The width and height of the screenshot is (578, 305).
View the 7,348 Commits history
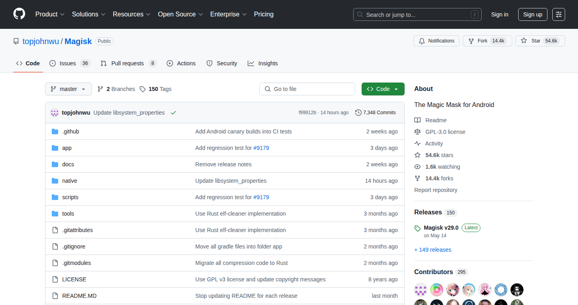(x=376, y=113)
